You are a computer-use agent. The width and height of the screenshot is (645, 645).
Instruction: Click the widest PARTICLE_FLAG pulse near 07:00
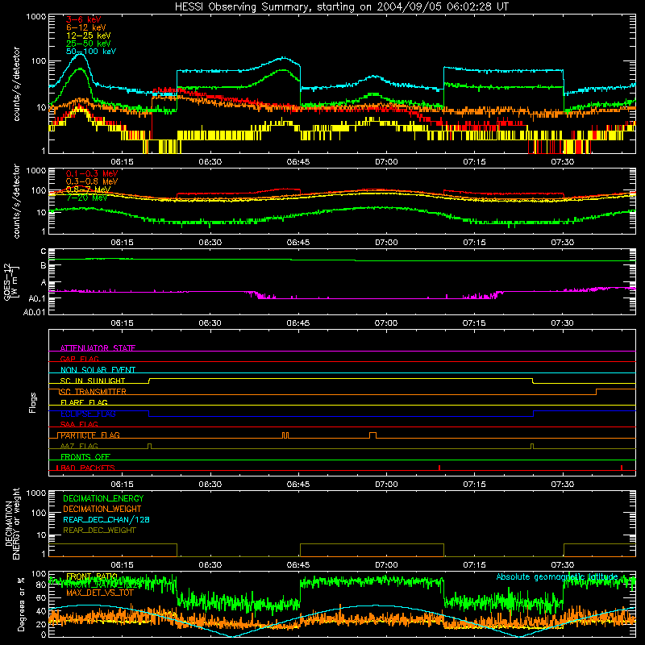click(372, 435)
